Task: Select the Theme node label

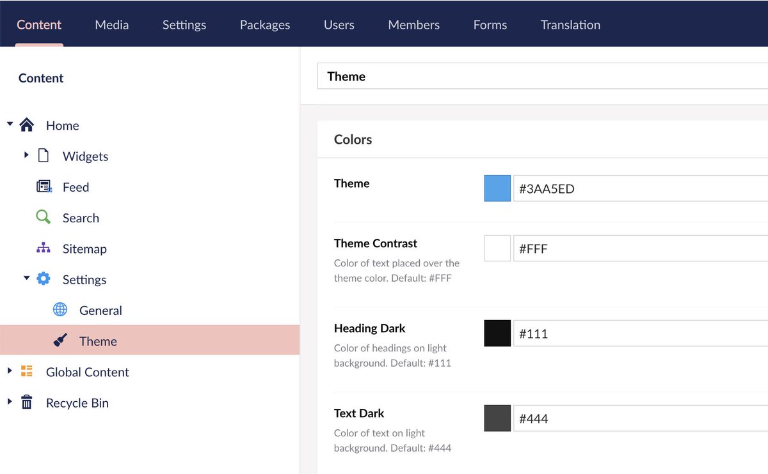Action: [x=98, y=341]
